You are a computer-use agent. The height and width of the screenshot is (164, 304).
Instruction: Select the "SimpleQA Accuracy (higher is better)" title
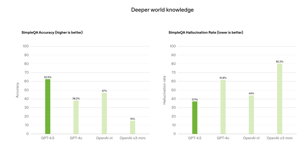click(52, 33)
